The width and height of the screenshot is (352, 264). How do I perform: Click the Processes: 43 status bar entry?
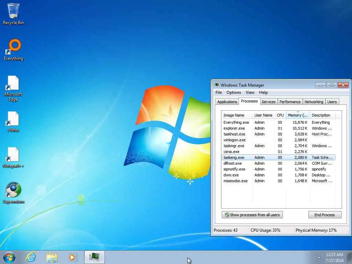(x=225, y=230)
